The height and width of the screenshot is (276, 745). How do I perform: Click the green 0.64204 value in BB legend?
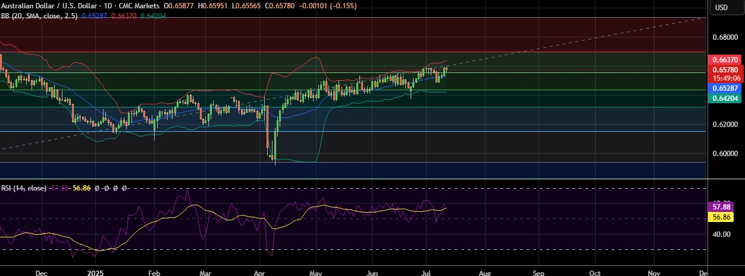pyautogui.click(x=152, y=15)
